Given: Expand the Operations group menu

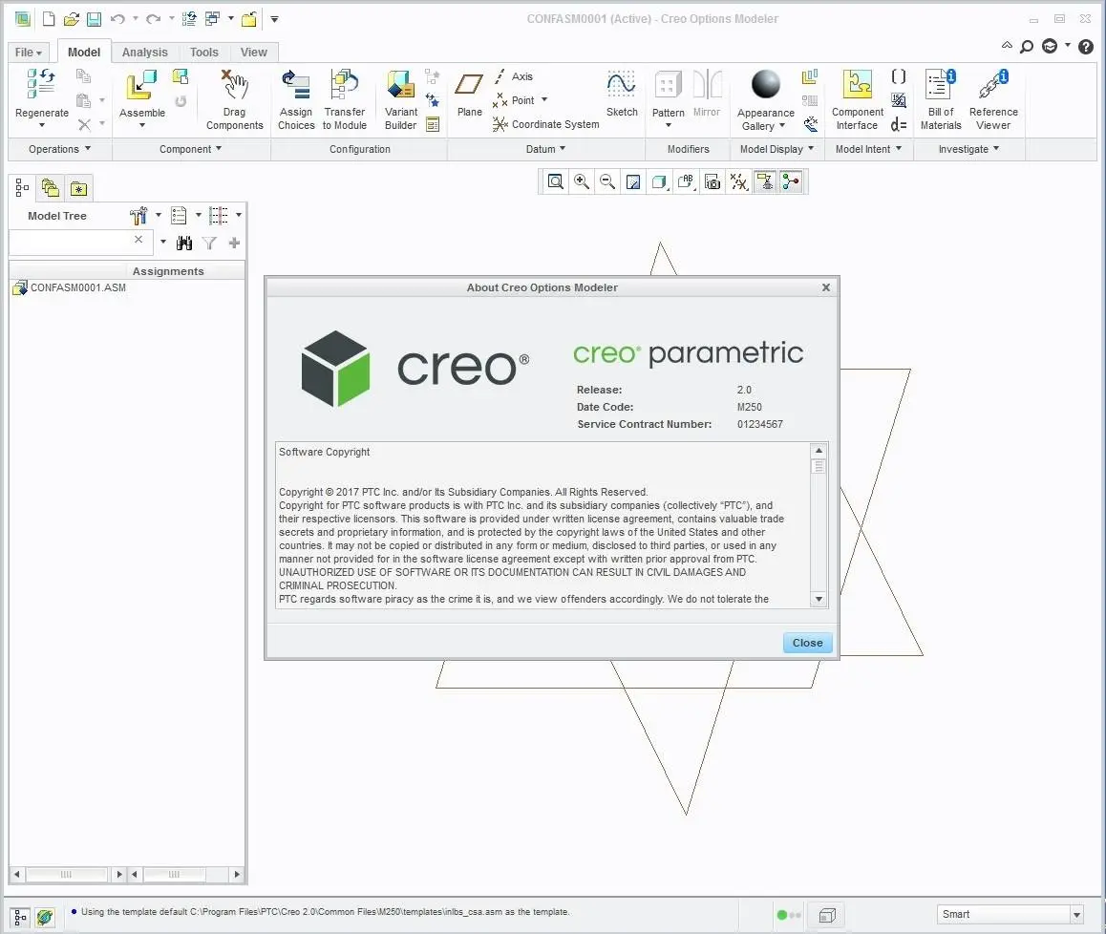Looking at the screenshot, I should (x=60, y=149).
